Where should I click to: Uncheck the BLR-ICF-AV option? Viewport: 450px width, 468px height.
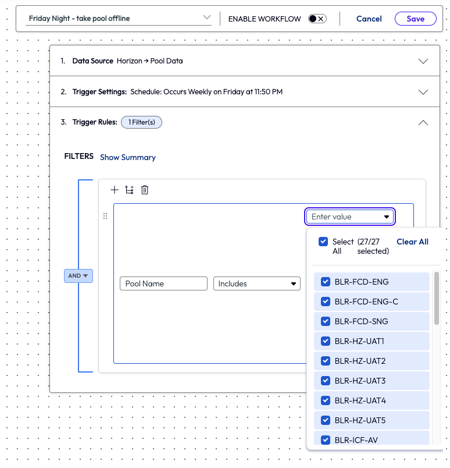point(326,440)
